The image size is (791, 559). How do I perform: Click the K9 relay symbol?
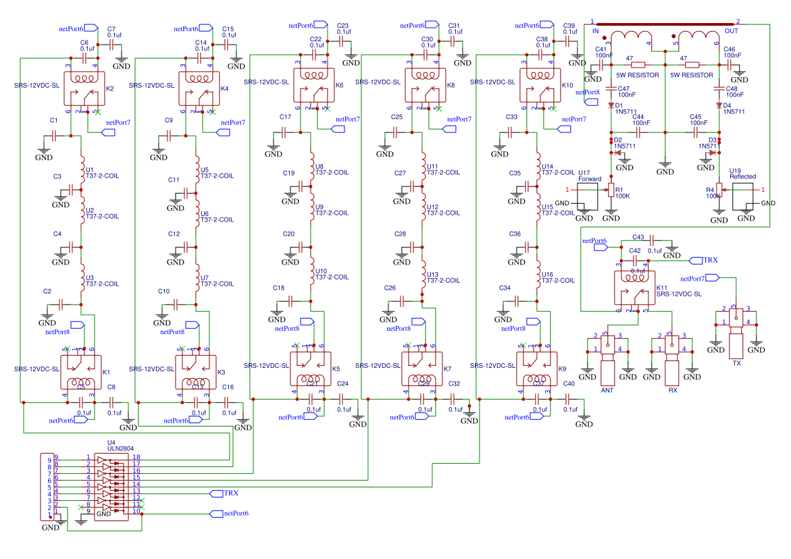point(537,369)
